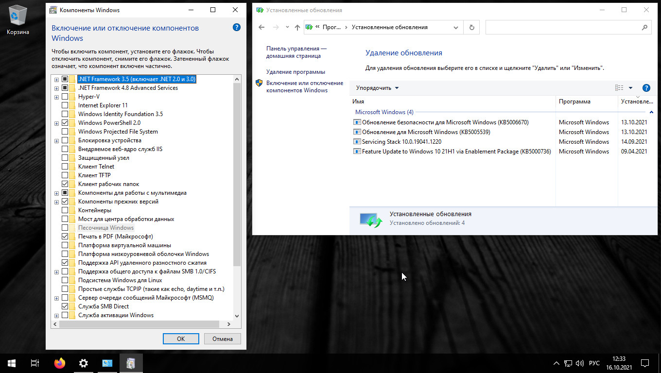Click the Отмена button
The height and width of the screenshot is (373, 661).
(x=223, y=339)
